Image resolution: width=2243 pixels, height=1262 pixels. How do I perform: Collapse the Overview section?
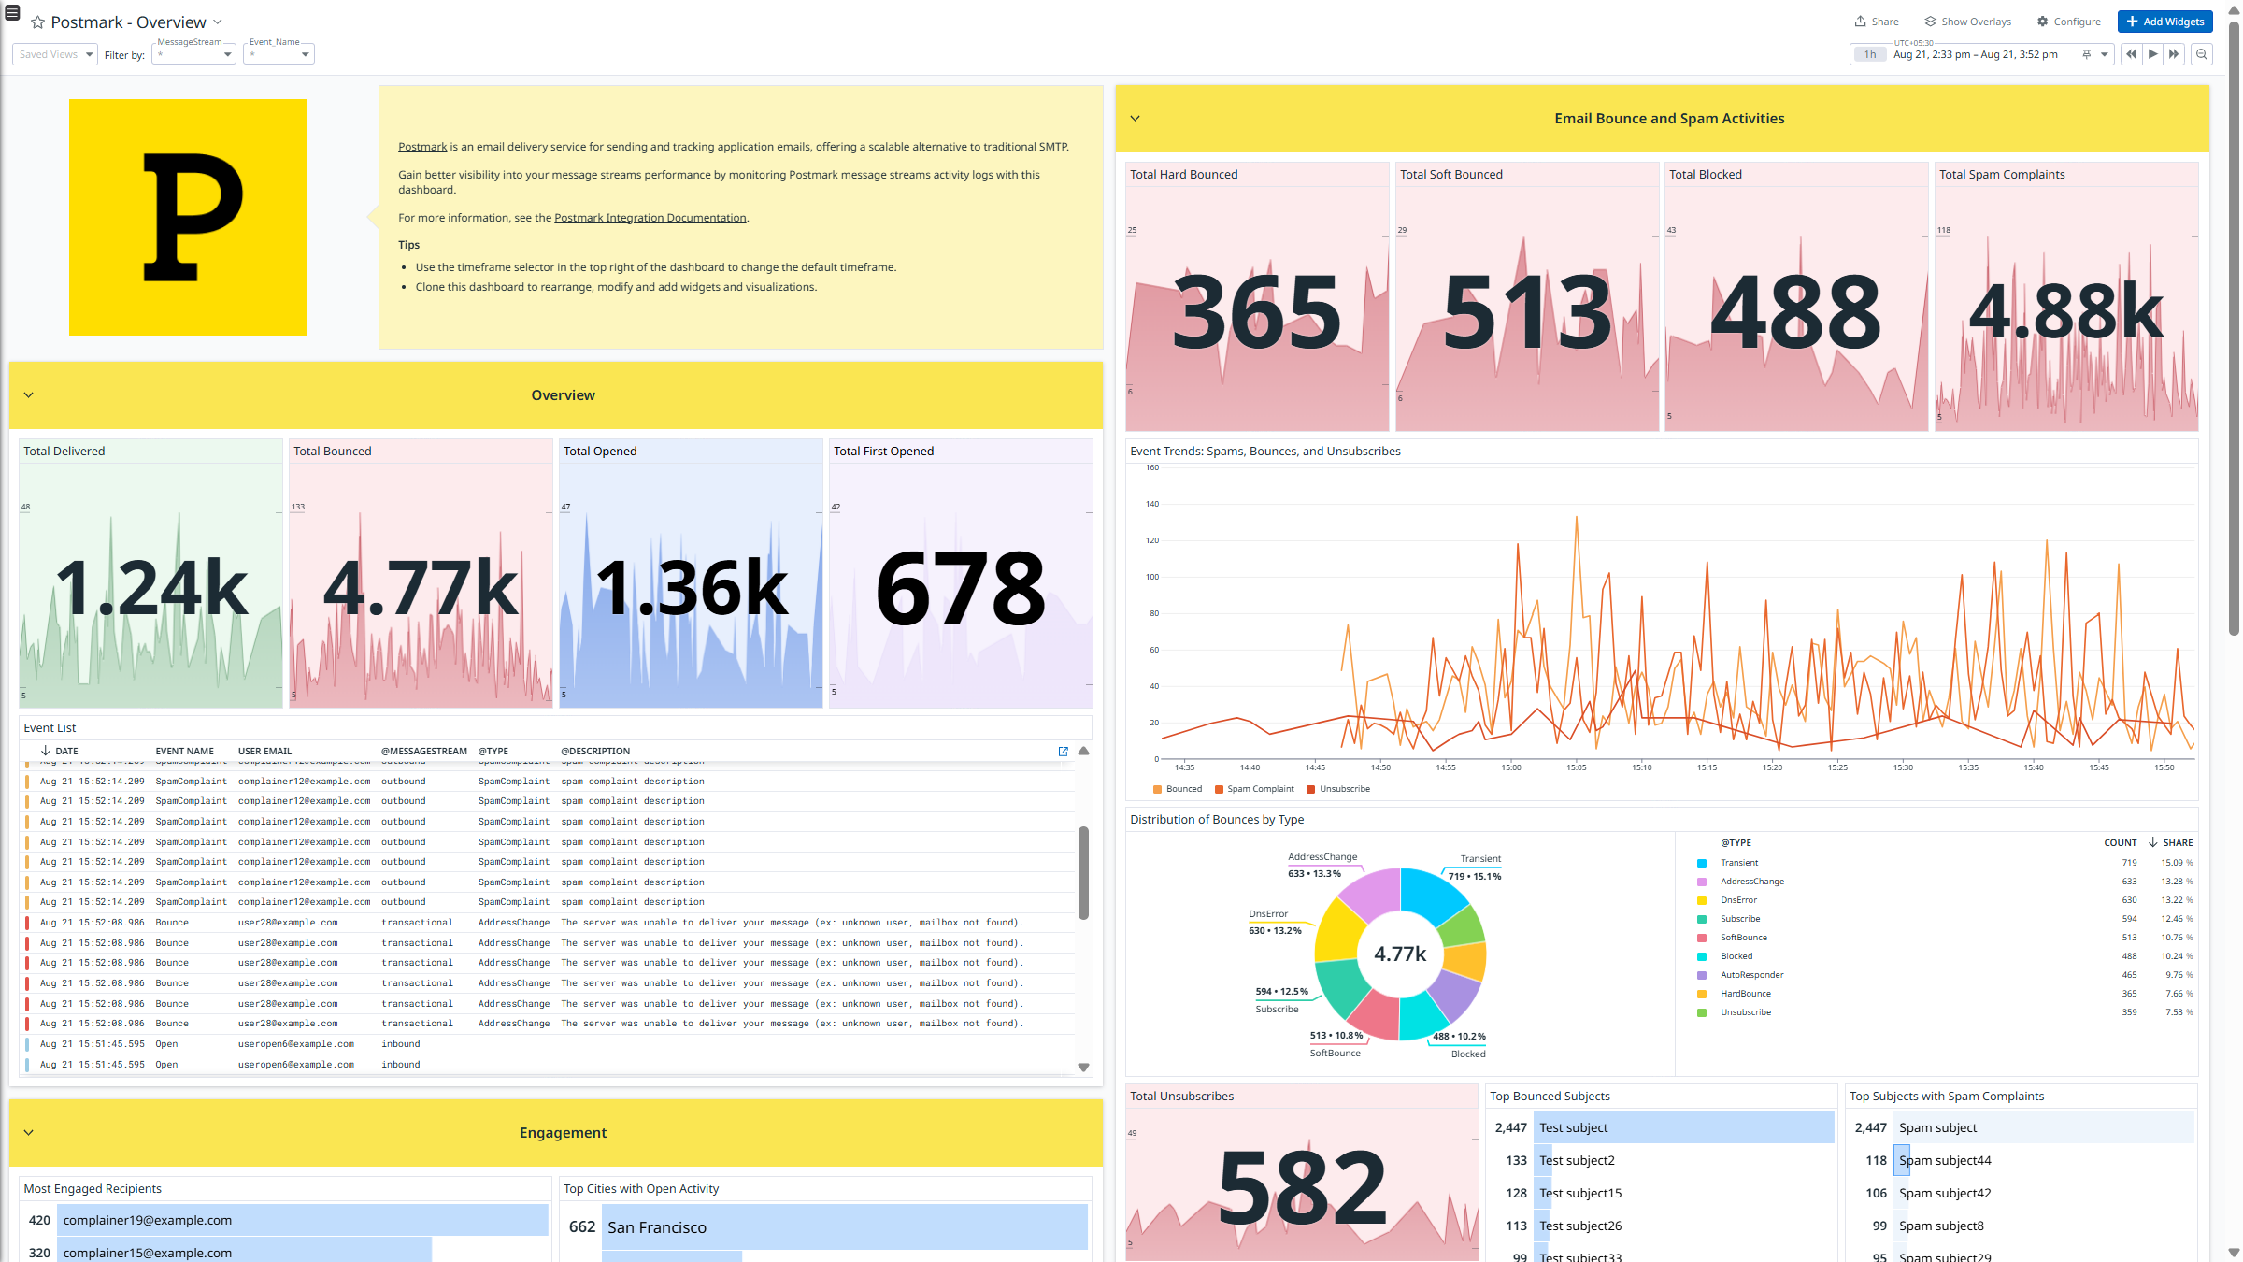tap(29, 395)
